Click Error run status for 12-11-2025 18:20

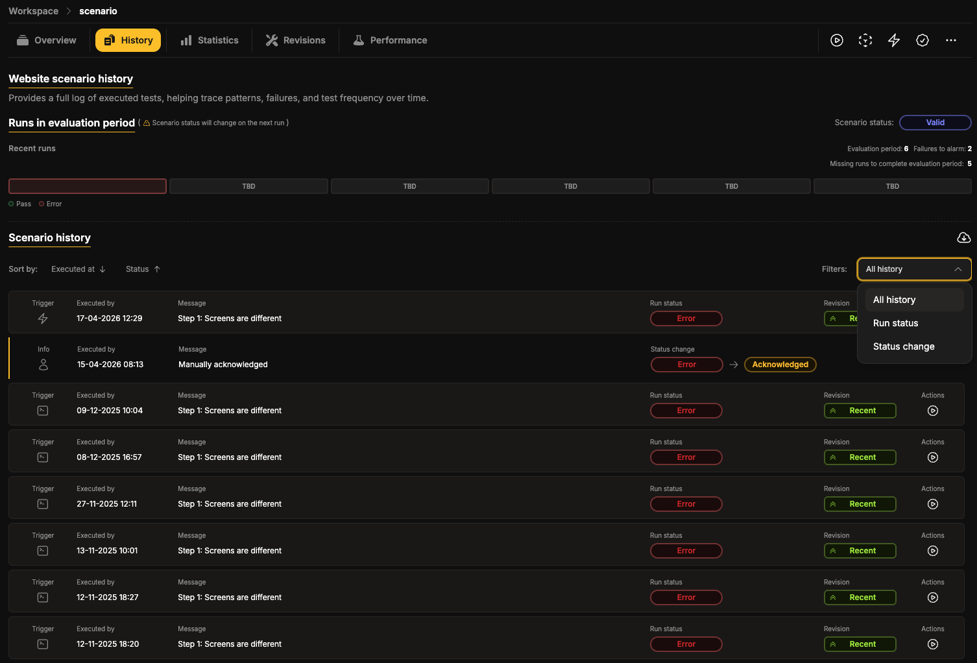pos(686,644)
